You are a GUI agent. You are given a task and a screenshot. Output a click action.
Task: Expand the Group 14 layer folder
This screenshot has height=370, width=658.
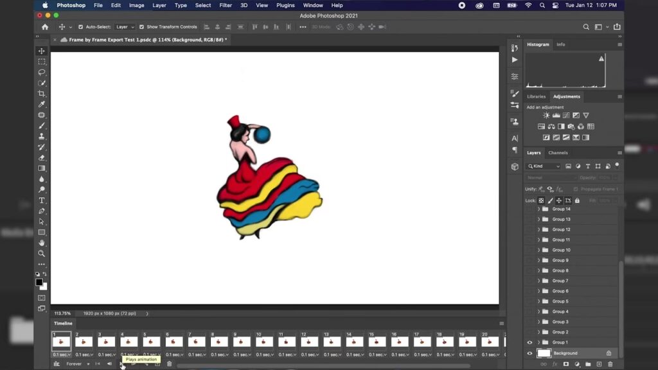point(538,209)
